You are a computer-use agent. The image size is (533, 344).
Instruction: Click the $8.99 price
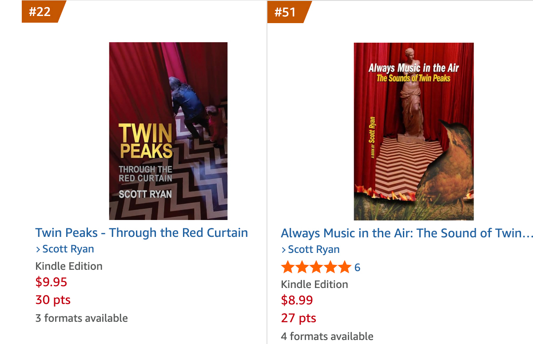[297, 300]
